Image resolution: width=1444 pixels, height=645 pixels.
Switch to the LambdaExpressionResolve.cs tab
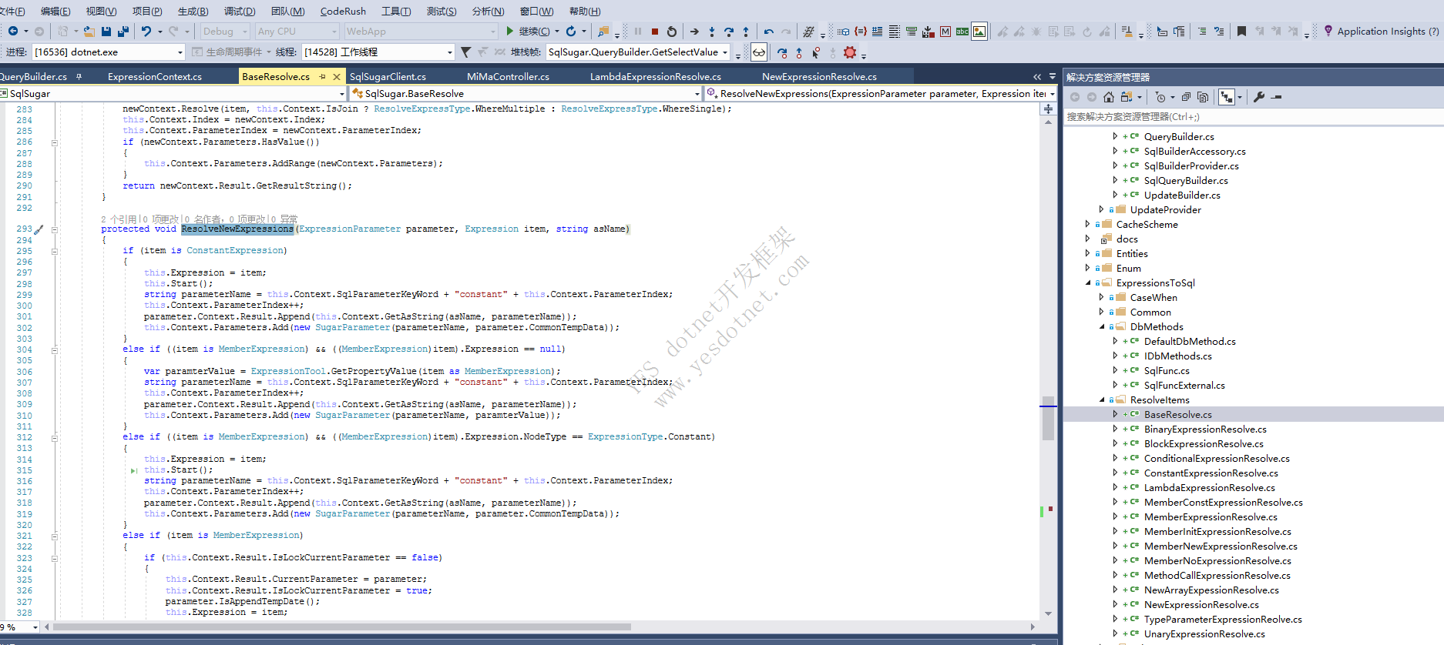pyautogui.click(x=656, y=77)
